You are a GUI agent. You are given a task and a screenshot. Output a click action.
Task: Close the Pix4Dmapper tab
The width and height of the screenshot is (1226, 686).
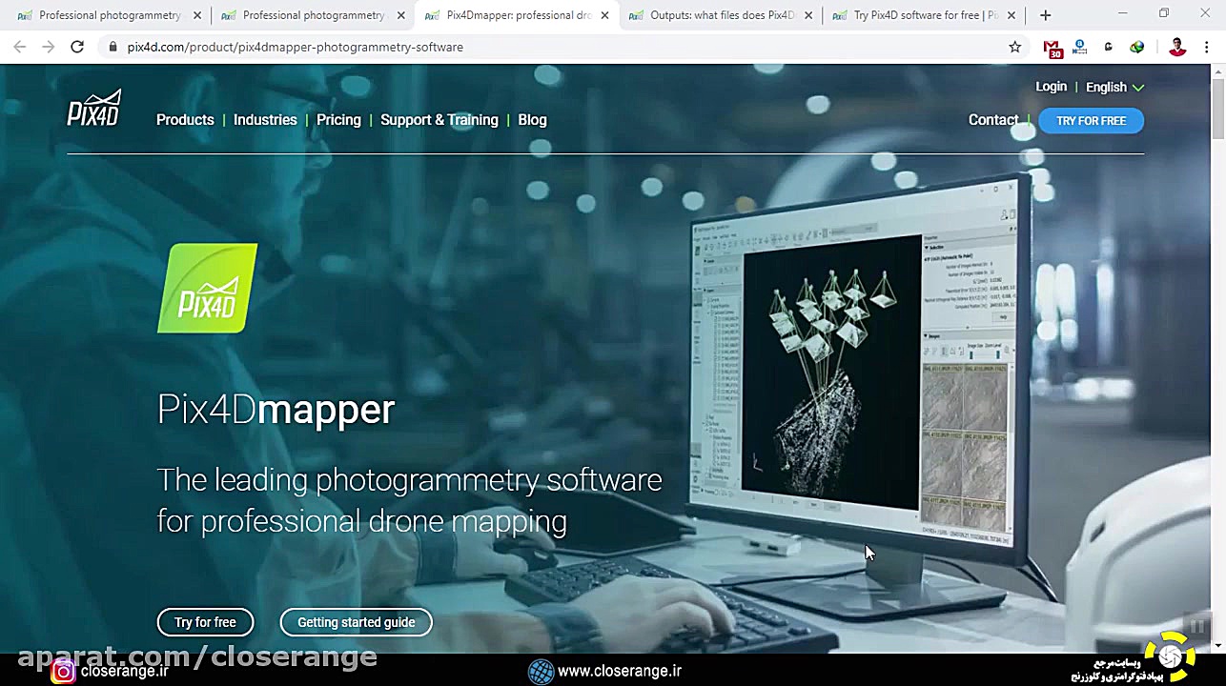click(604, 15)
